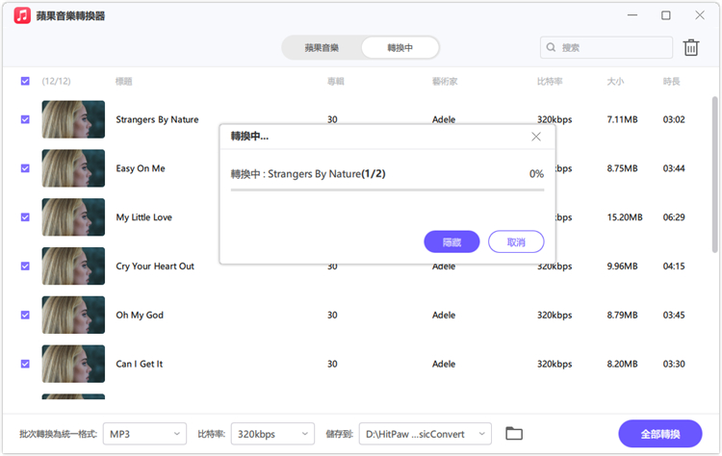This screenshot has width=722, height=456.
Task: Click the 時長 column header
Action: click(x=671, y=82)
